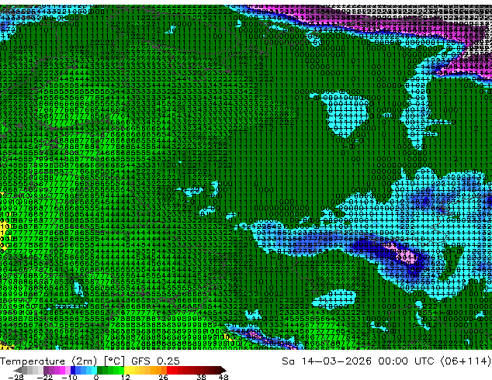
Task: Click the dark purple legend swatch at -22
Action: (x=46, y=370)
